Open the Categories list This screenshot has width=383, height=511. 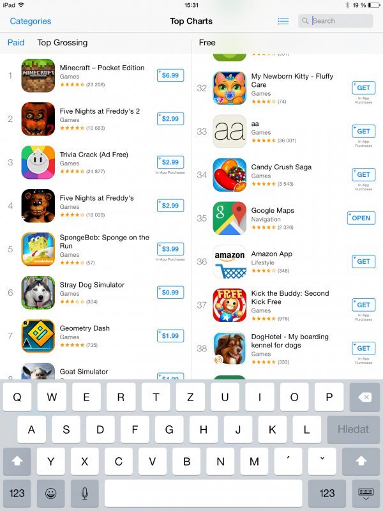31,21
